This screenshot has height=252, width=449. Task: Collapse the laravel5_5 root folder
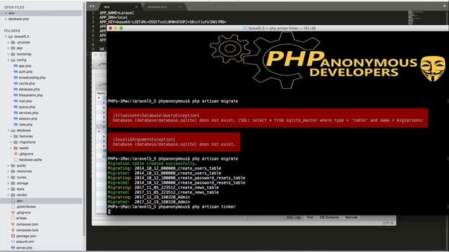point(6,36)
